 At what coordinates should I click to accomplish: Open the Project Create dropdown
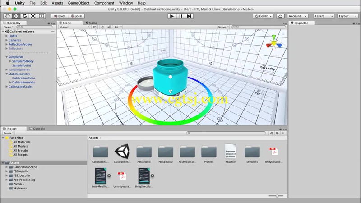click(9, 133)
